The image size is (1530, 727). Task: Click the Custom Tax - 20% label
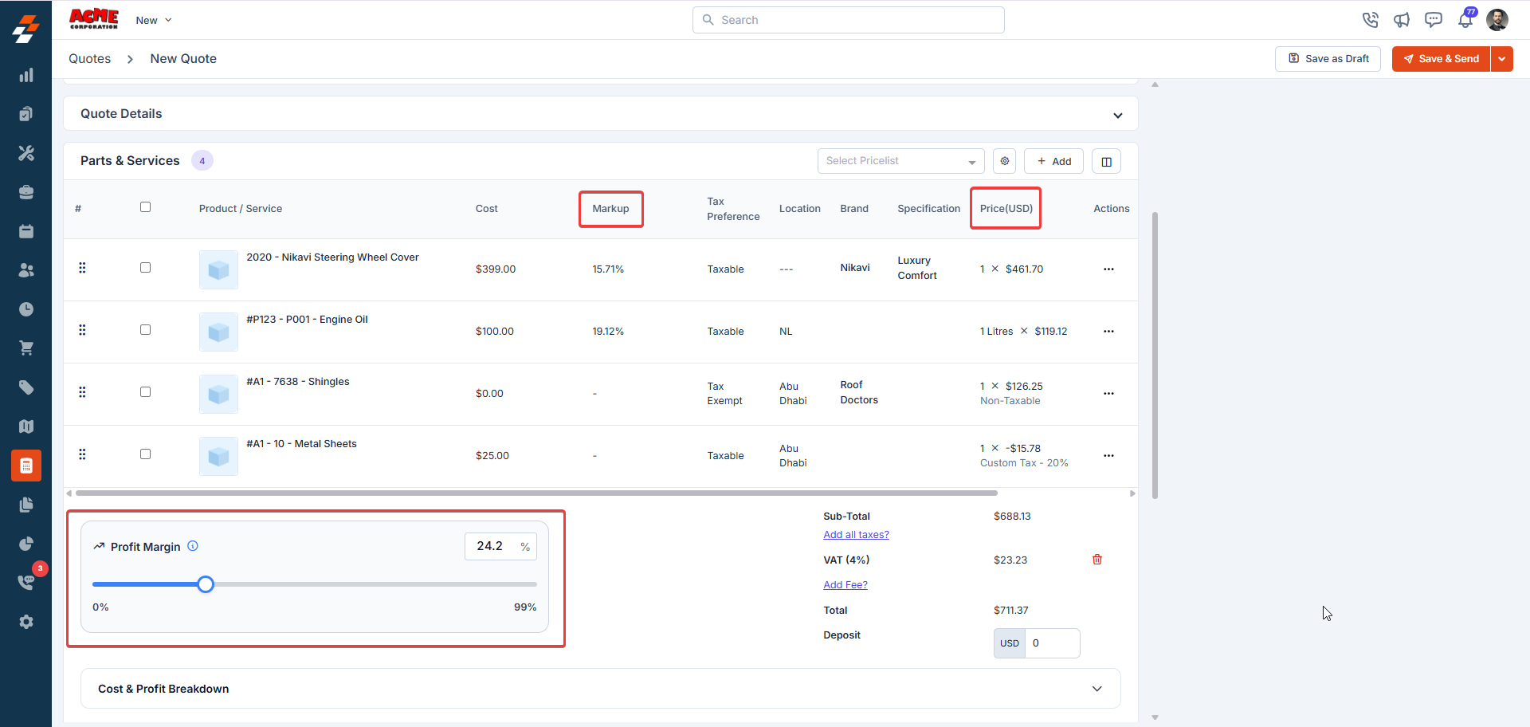[x=1024, y=463]
